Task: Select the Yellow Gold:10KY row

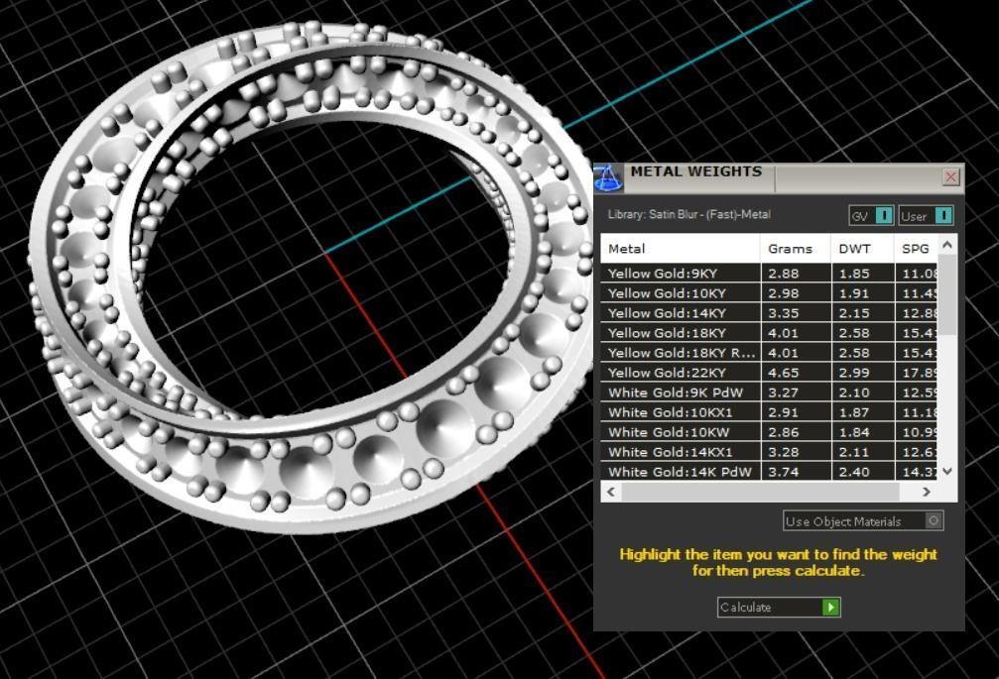Action: 769,293
